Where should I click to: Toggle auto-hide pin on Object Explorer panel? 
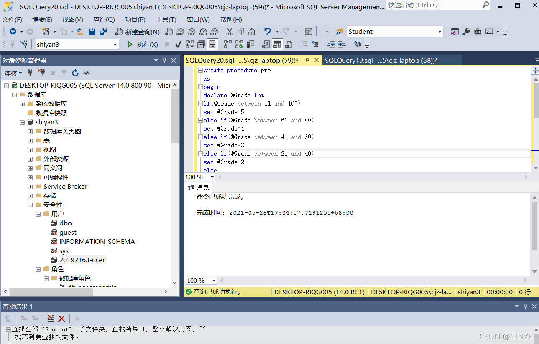pos(165,61)
